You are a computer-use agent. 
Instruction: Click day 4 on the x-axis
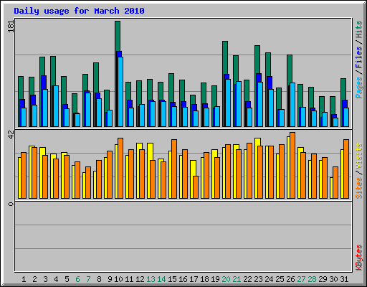point(56,279)
